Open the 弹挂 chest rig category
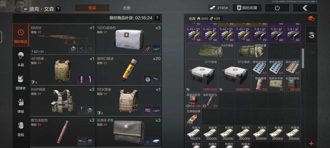Image resolution: width=330 pixels, height=148 pixels. pyautogui.click(x=21, y=106)
